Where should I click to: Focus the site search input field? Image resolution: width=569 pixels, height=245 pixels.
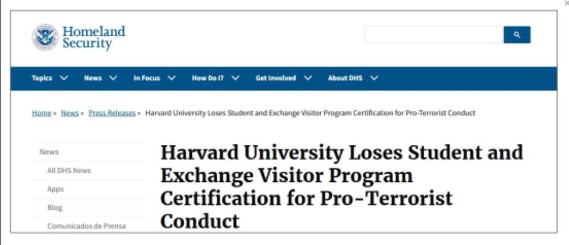(434, 35)
